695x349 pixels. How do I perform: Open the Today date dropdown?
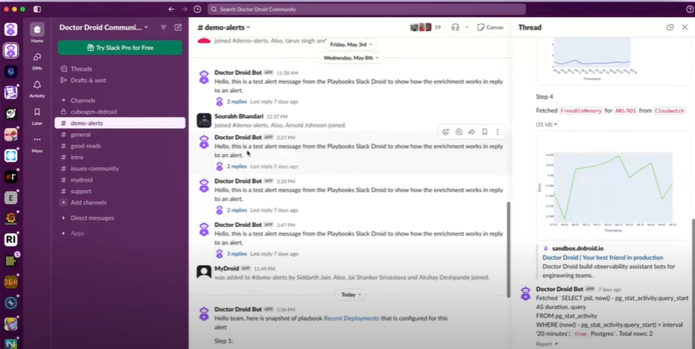click(x=351, y=294)
